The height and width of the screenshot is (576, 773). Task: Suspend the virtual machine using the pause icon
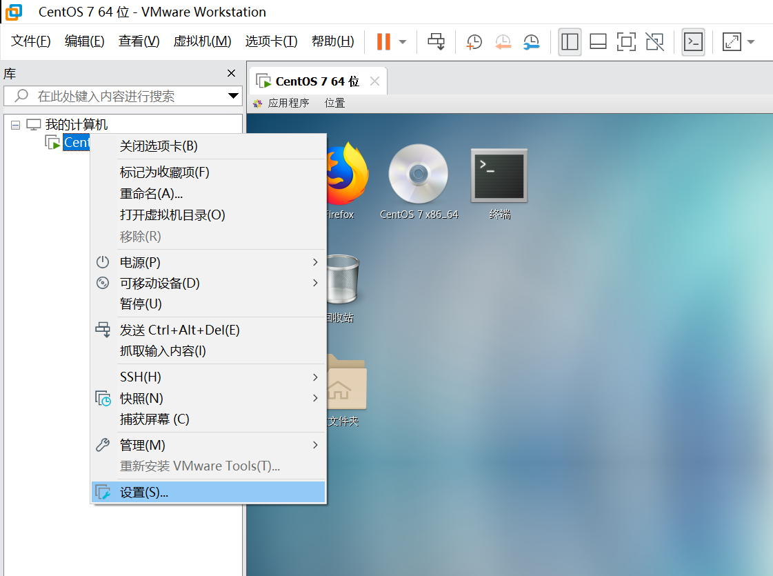383,41
